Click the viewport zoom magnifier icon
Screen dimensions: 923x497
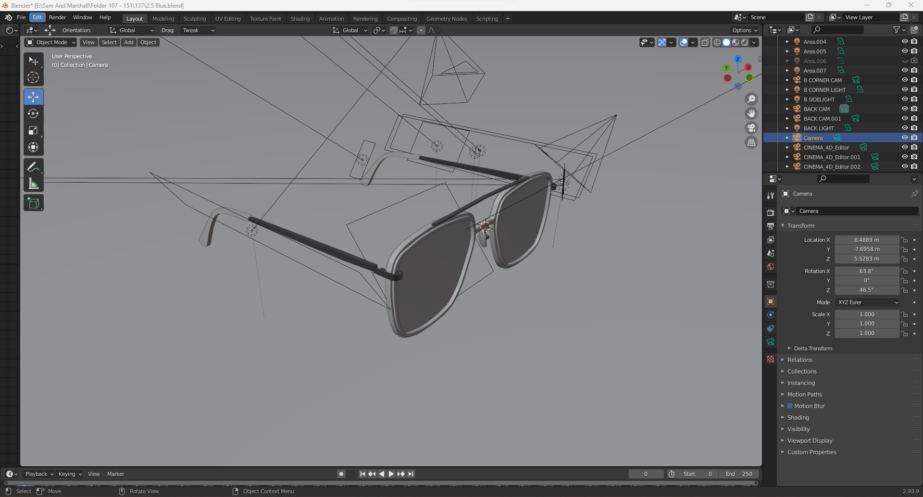point(751,99)
